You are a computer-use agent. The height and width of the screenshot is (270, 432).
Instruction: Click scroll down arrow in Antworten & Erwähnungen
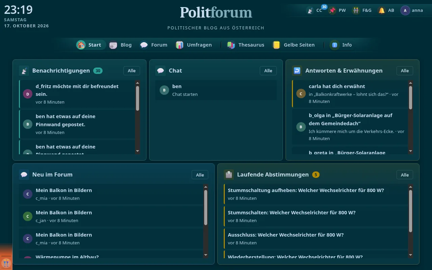[x=410, y=151]
